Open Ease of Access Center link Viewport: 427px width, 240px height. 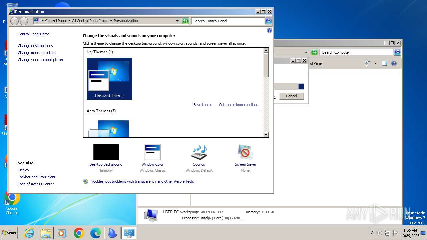click(x=36, y=184)
